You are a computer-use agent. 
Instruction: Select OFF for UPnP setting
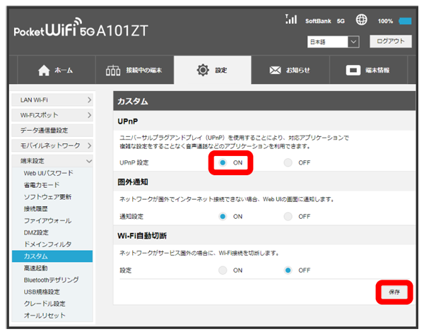[288, 162]
